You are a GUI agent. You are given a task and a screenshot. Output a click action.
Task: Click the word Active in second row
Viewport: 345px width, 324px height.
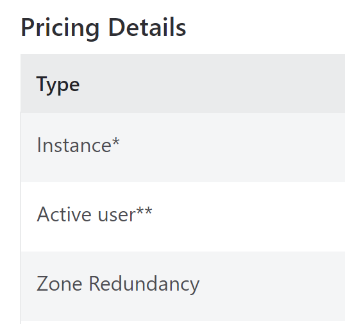(x=64, y=214)
